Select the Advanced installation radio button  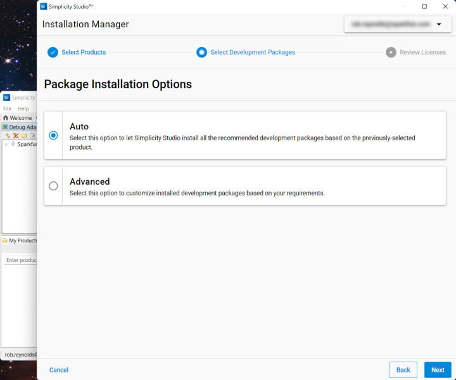53,186
